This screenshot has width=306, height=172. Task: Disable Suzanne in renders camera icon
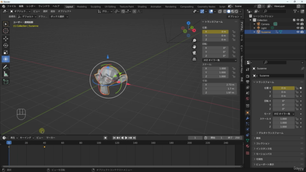click(x=302, y=32)
